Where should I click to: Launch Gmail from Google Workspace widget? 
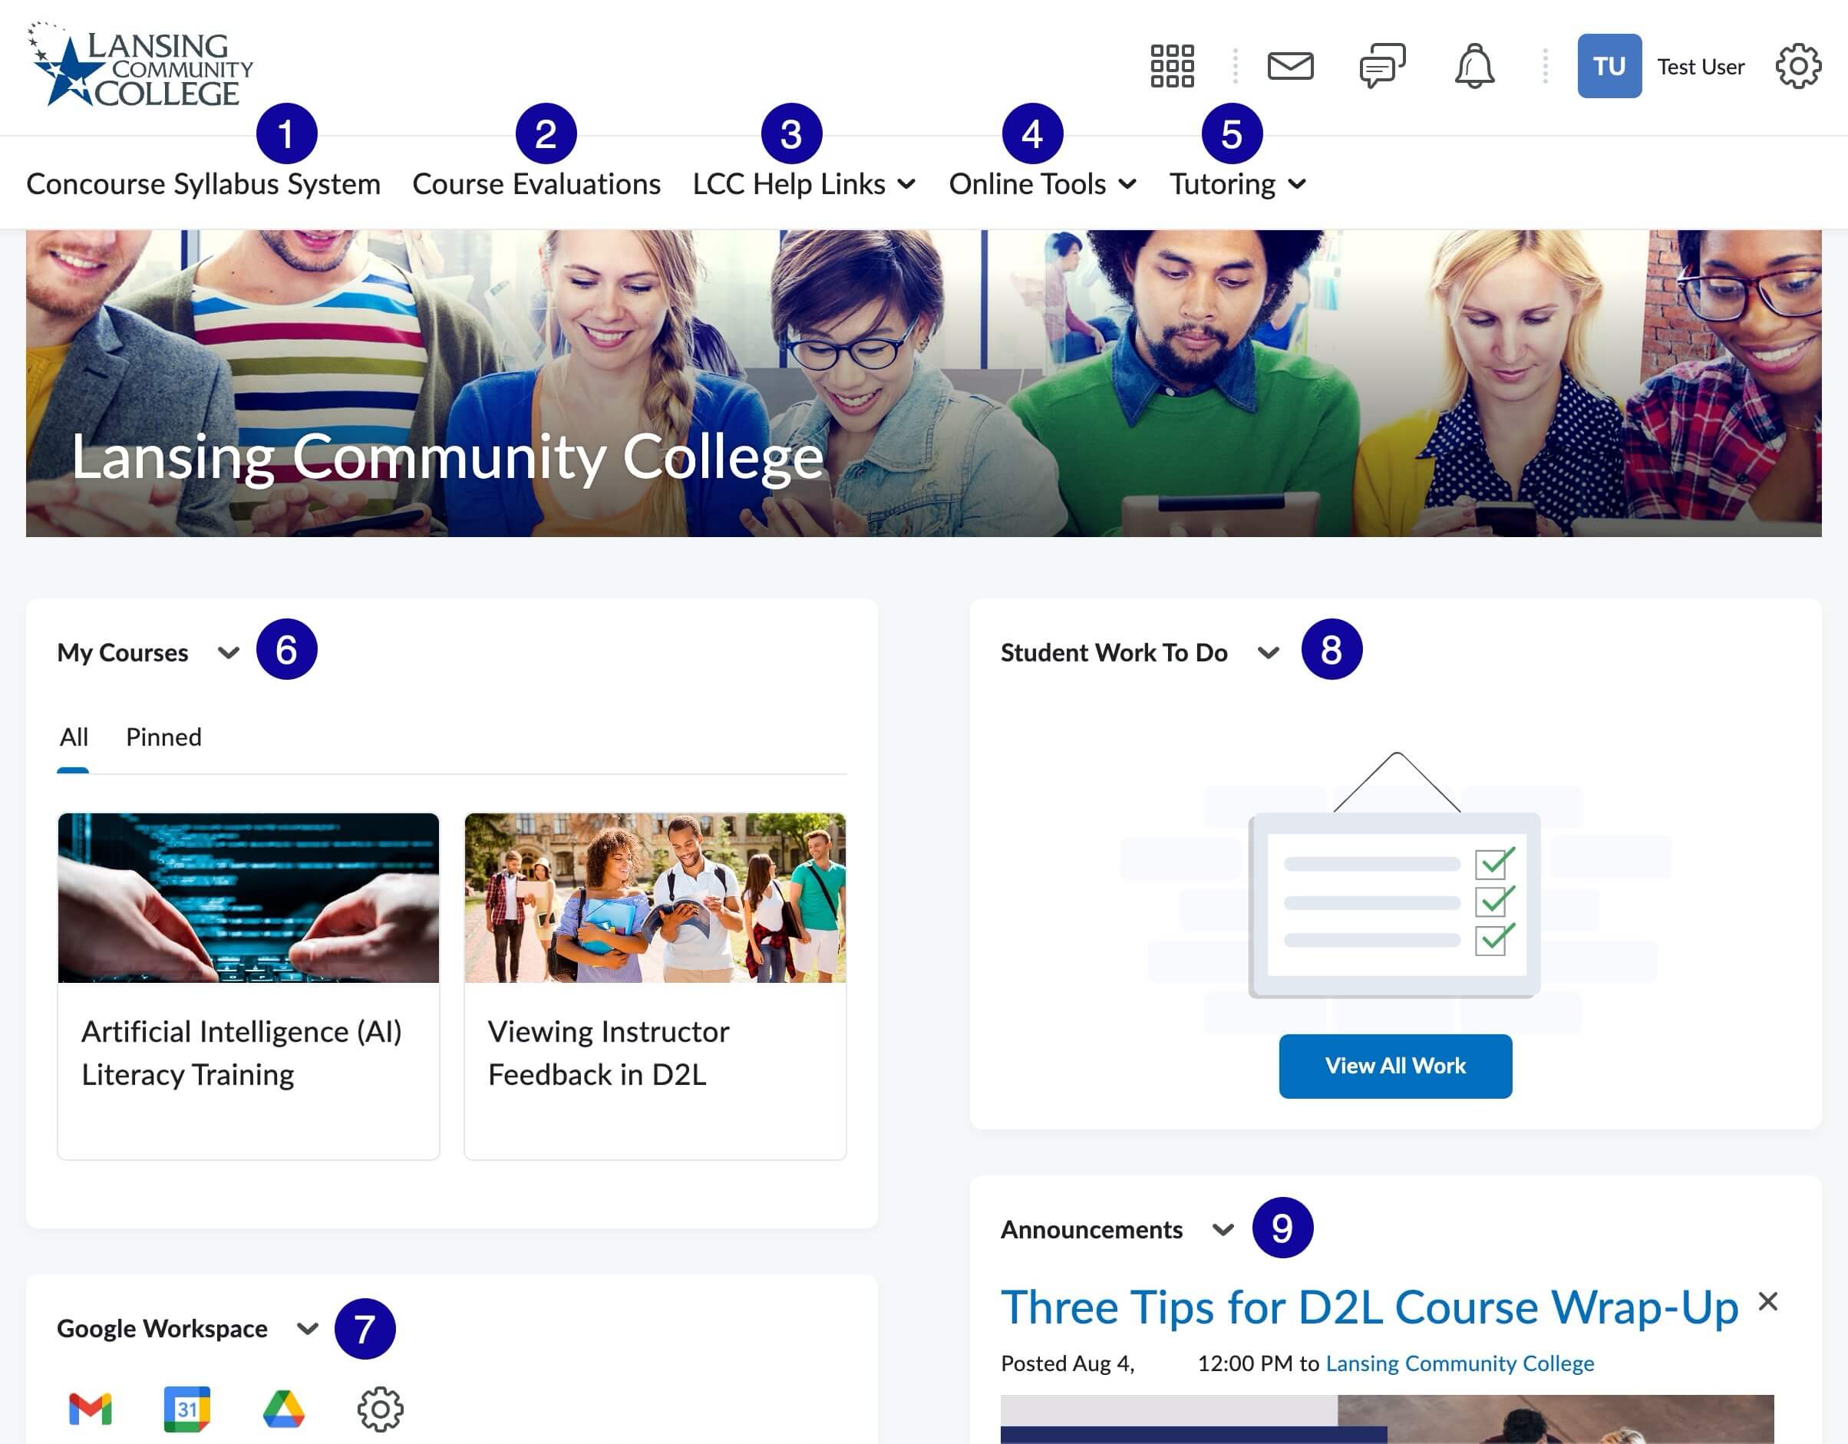click(x=90, y=1409)
